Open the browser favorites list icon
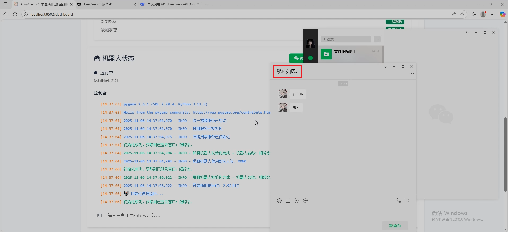This screenshot has width=508, height=232. 474,14
